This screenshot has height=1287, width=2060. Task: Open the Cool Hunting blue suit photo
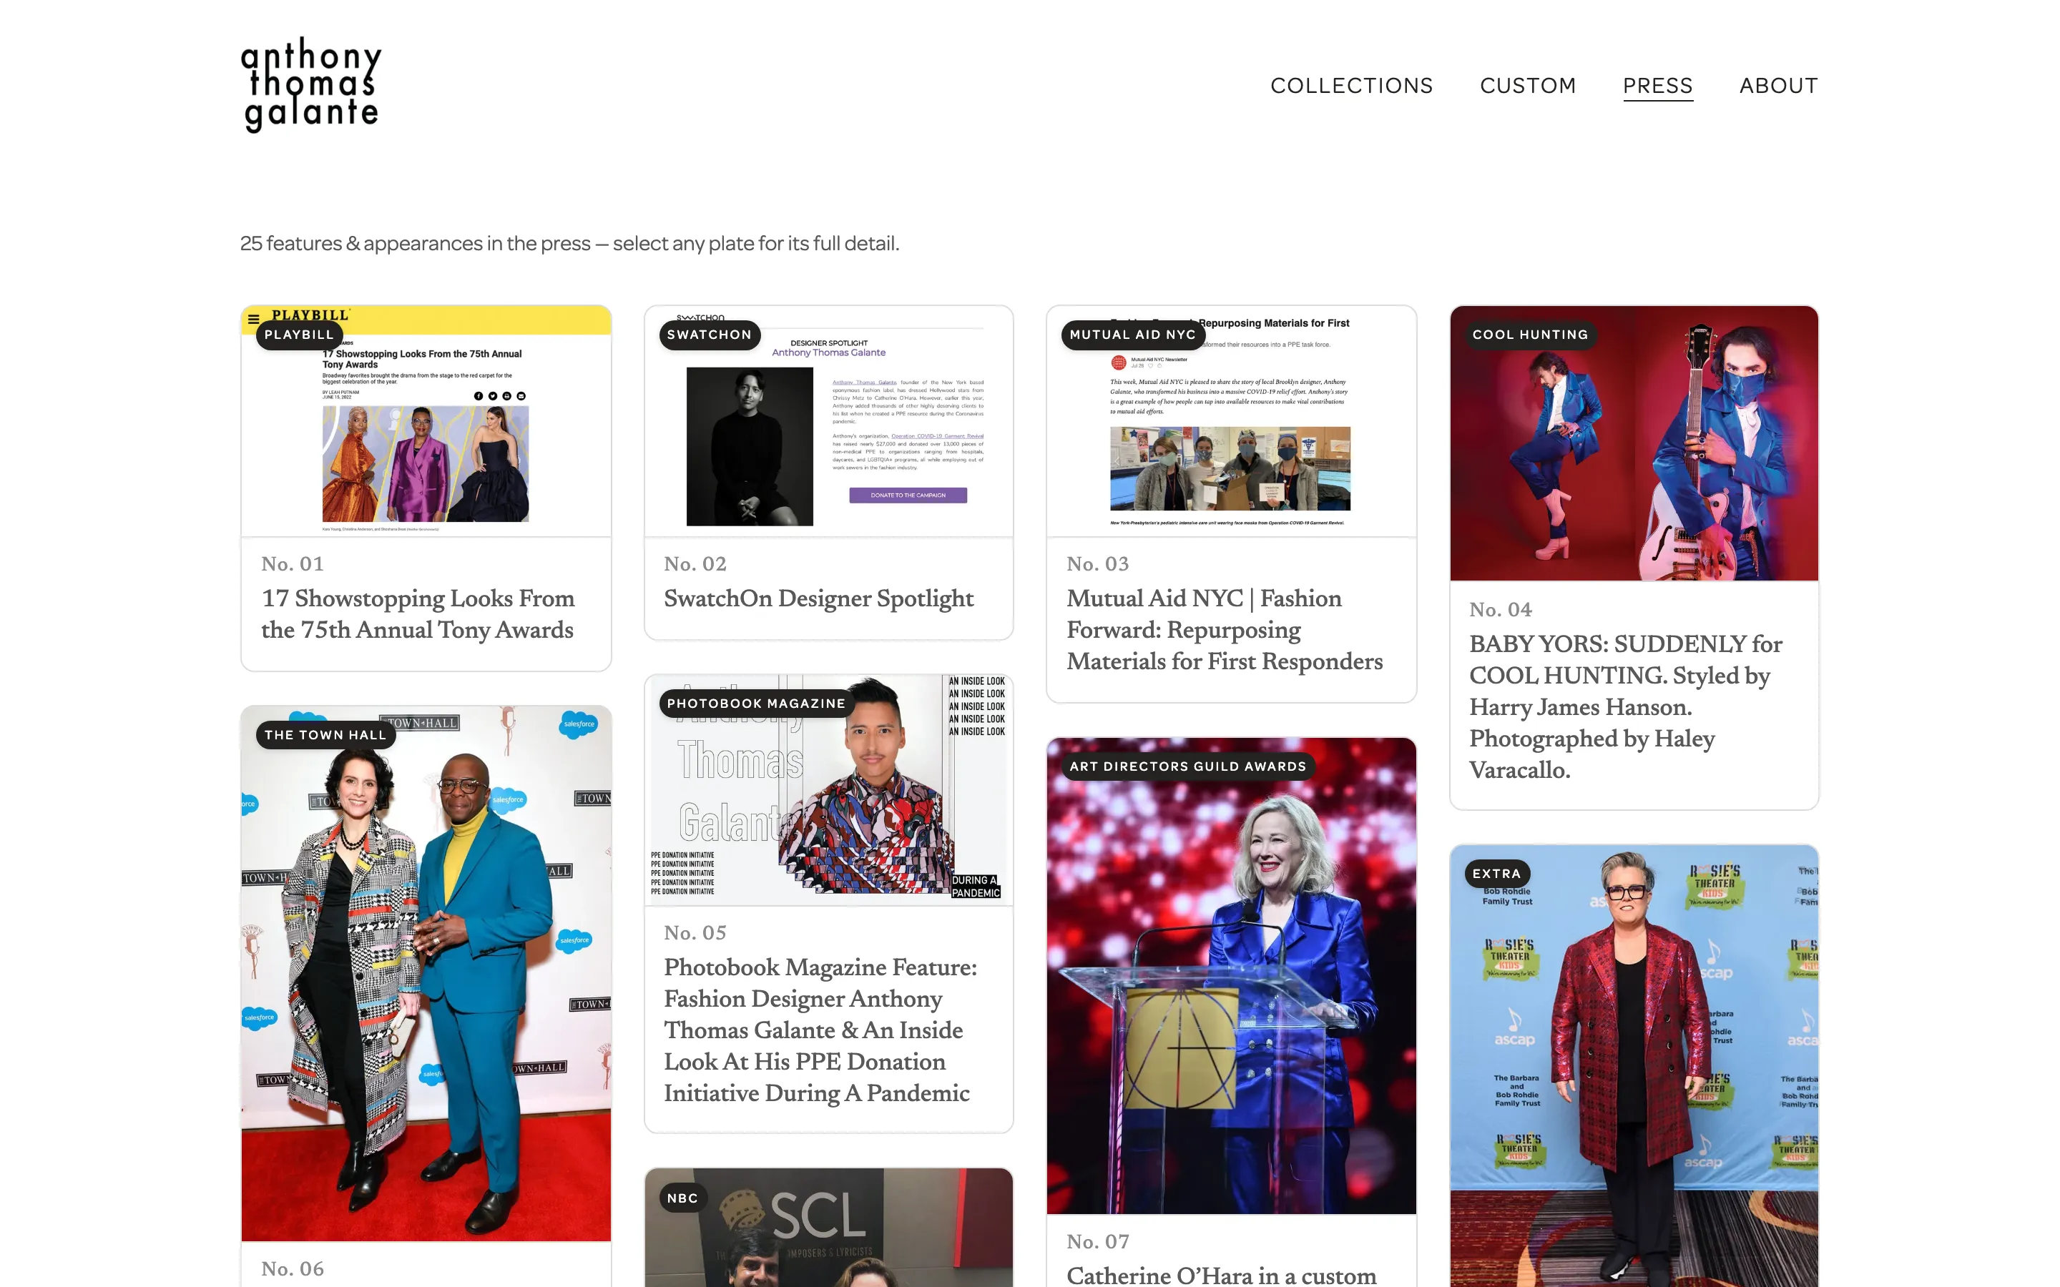coord(1634,443)
